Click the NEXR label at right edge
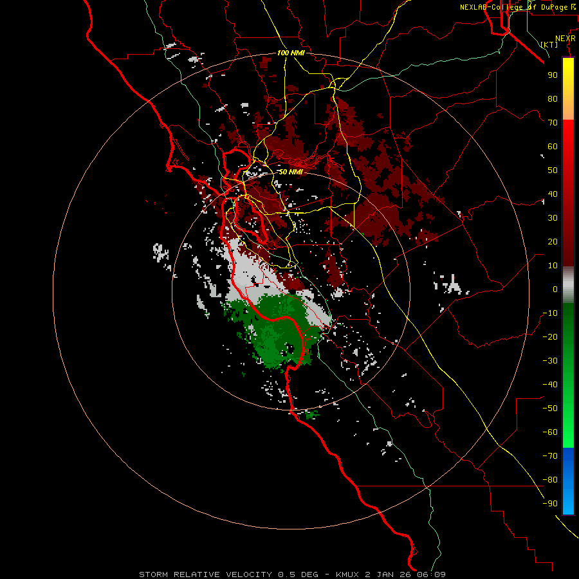The width and height of the screenshot is (579, 579). click(x=565, y=39)
